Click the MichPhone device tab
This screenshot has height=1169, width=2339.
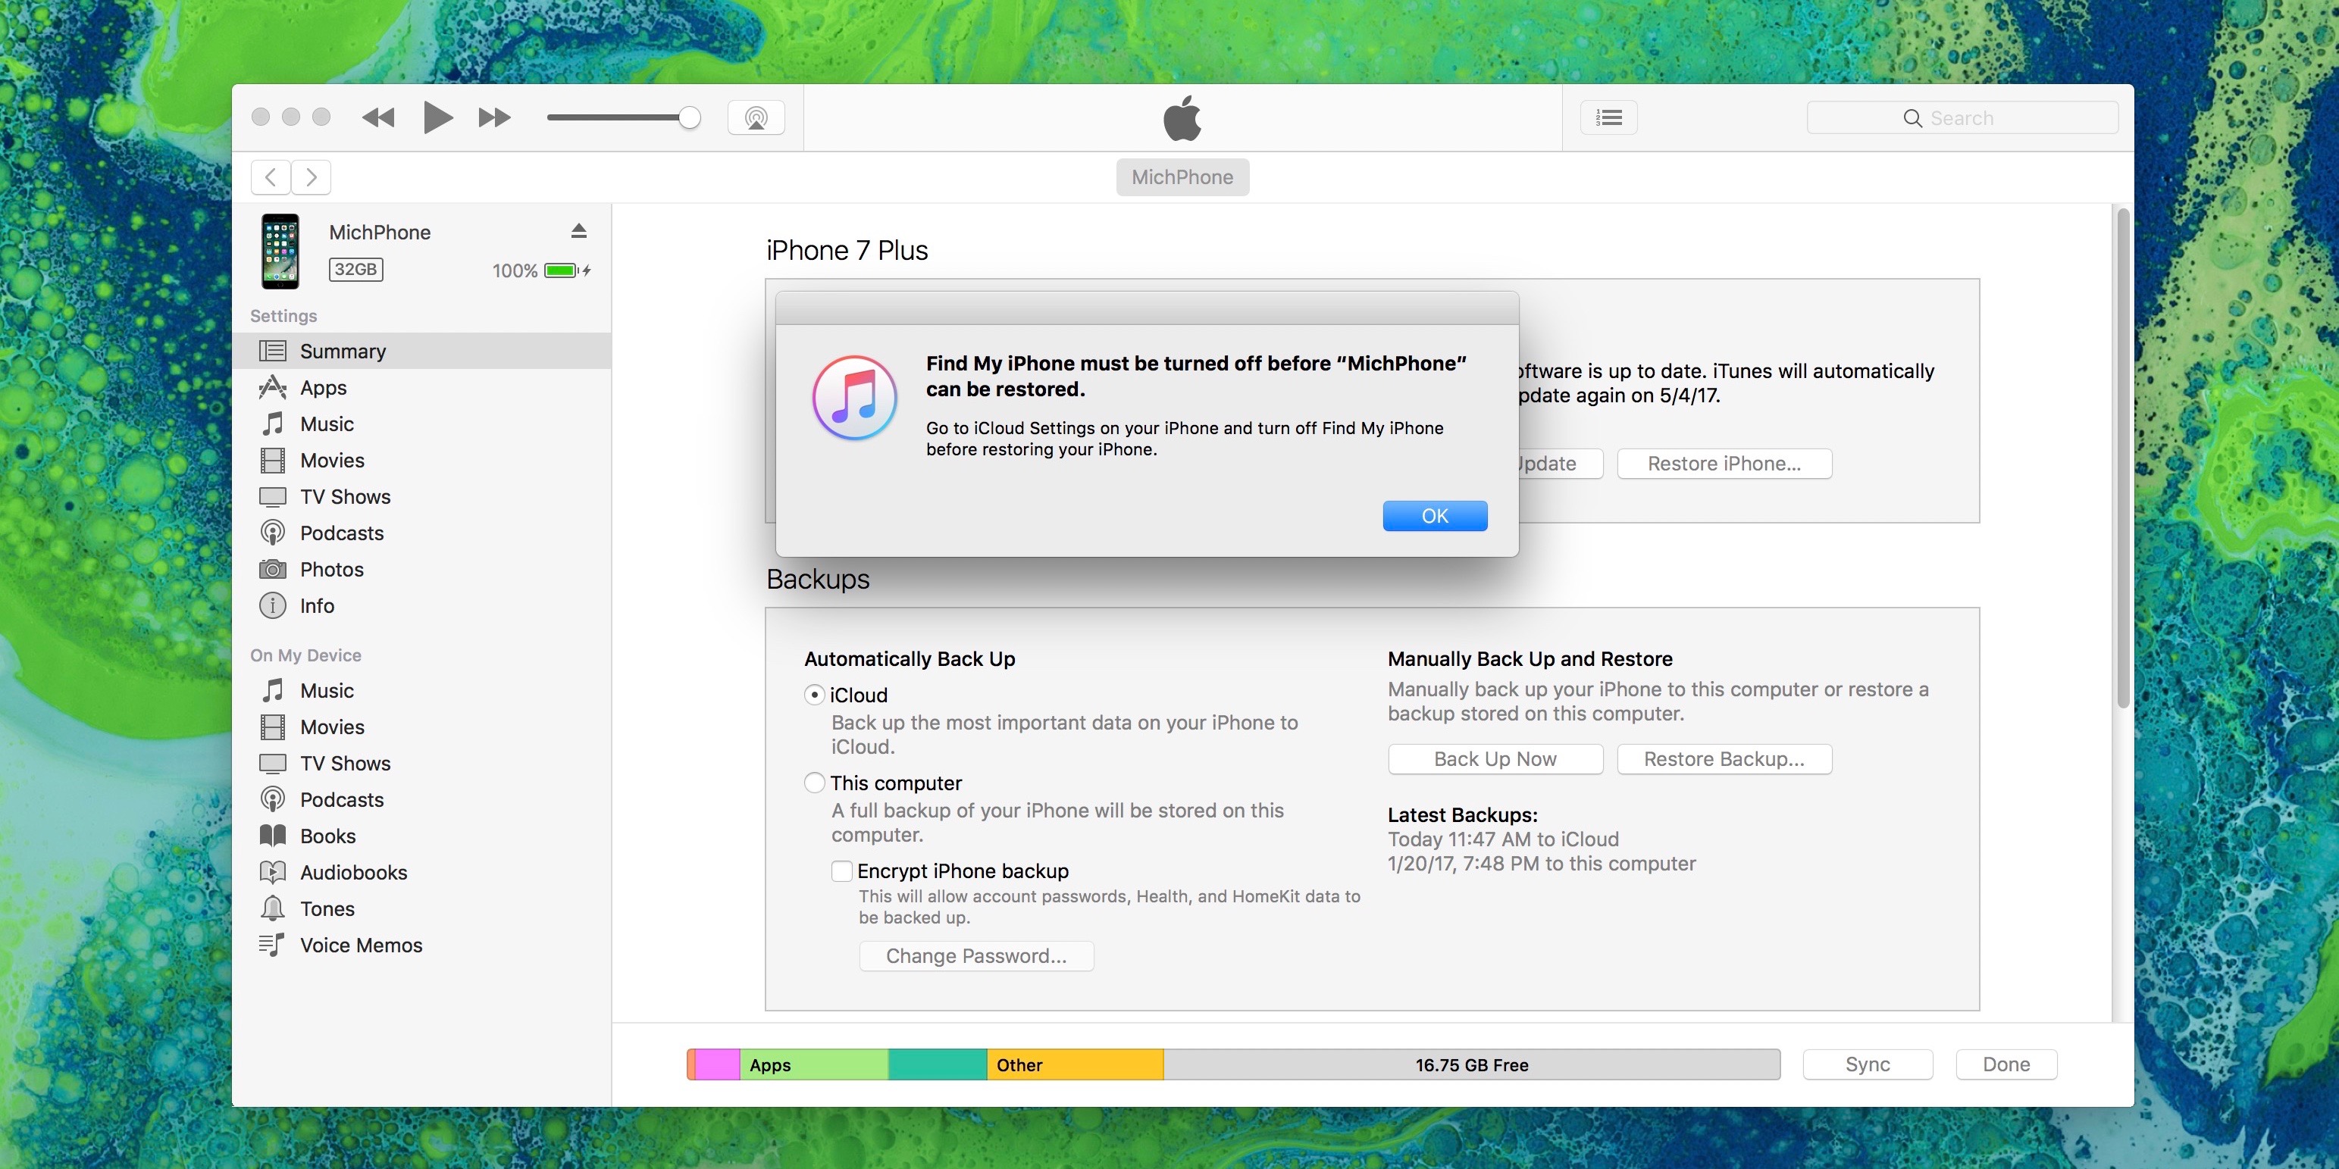pyautogui.click(x=1182, y=177)
